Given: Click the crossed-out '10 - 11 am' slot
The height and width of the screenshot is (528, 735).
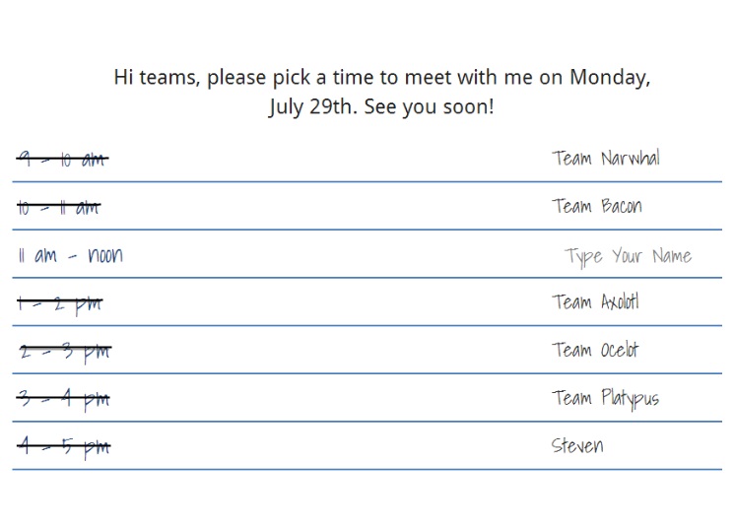Looking at the screenshot, I should click(x=58, y=207).
